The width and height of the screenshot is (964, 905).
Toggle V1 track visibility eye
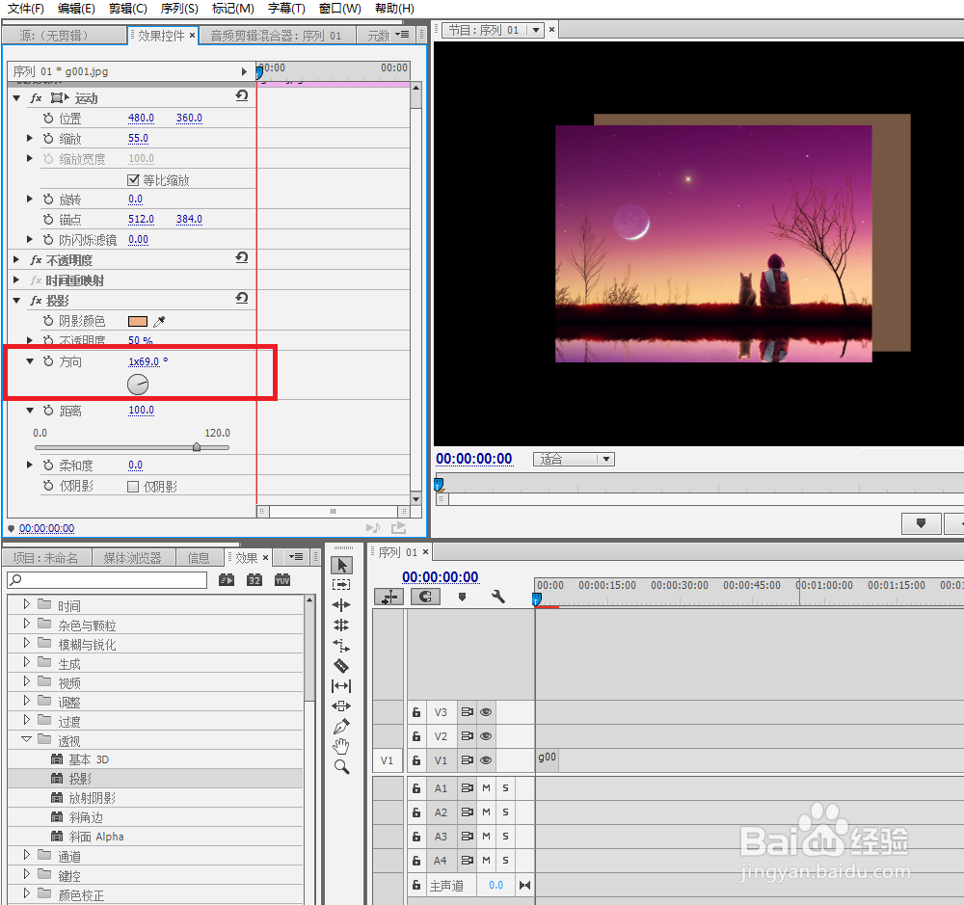(x=486, y=759)
